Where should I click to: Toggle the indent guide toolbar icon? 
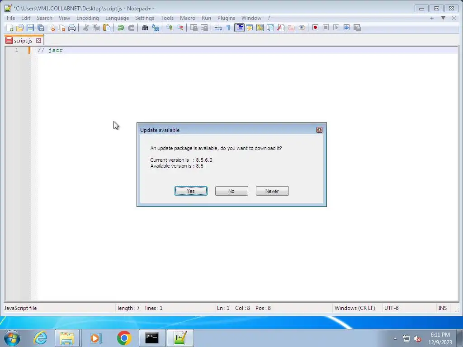click(x=239, y=28)
